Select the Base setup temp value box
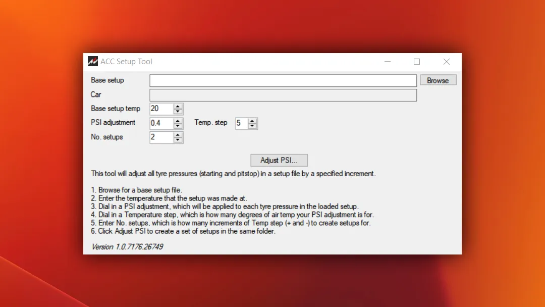This screenshot has width=545, height=307. point(161,109)
